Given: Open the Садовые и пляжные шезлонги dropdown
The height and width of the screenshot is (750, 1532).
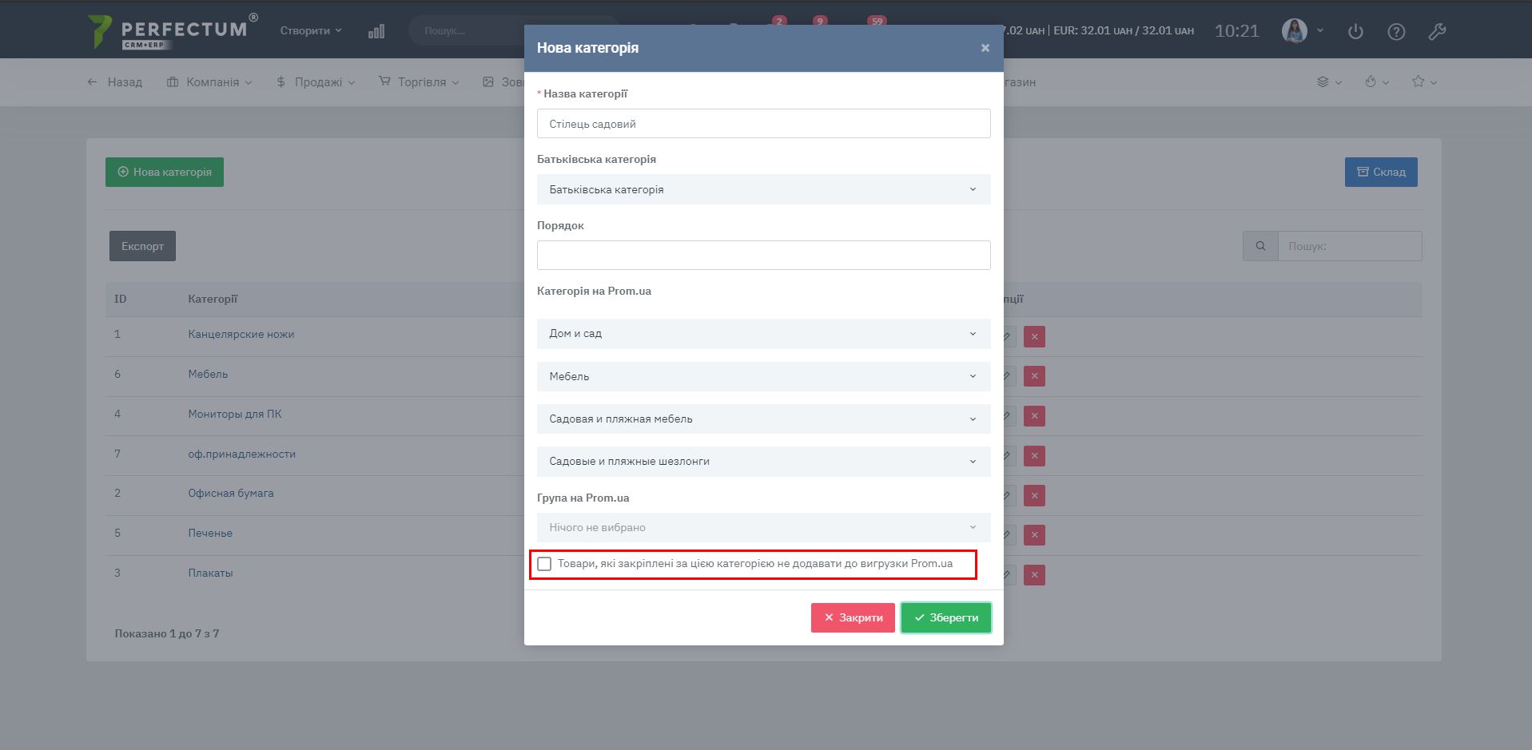Looking at the screenshot, I should (x=763, y=461).
